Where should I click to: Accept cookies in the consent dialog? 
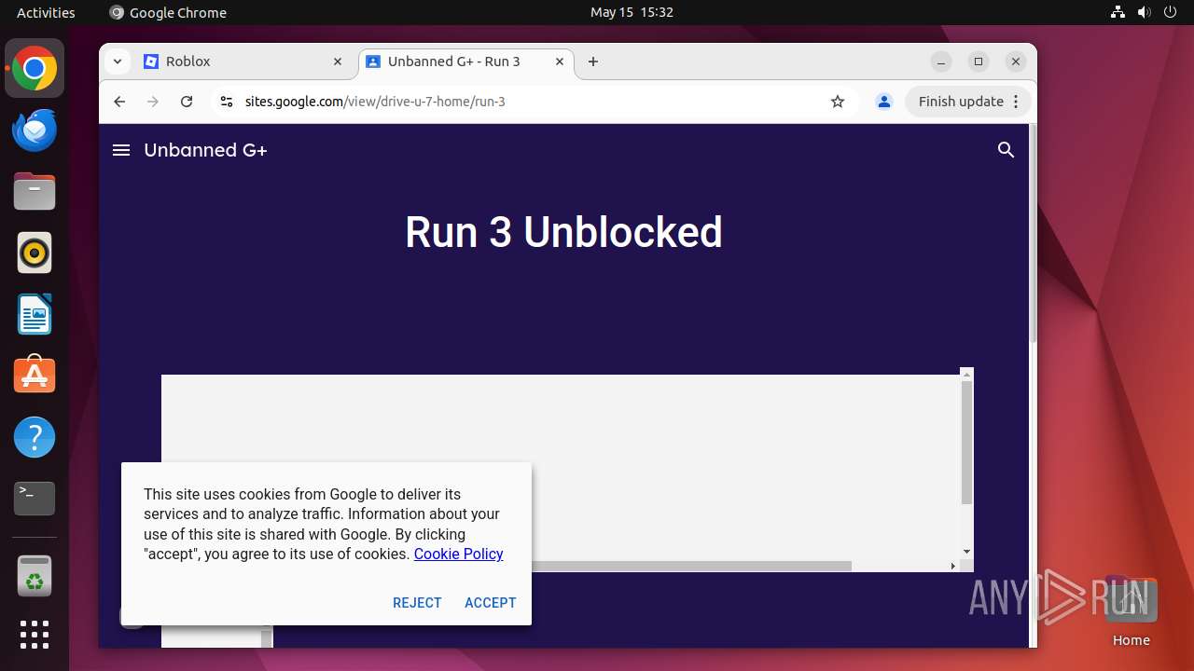click(491, 603)
